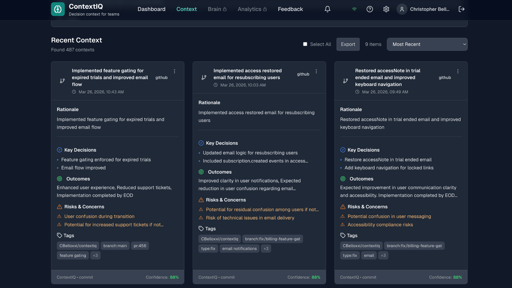
Task: Click the Export button
Action: point(348,44)
